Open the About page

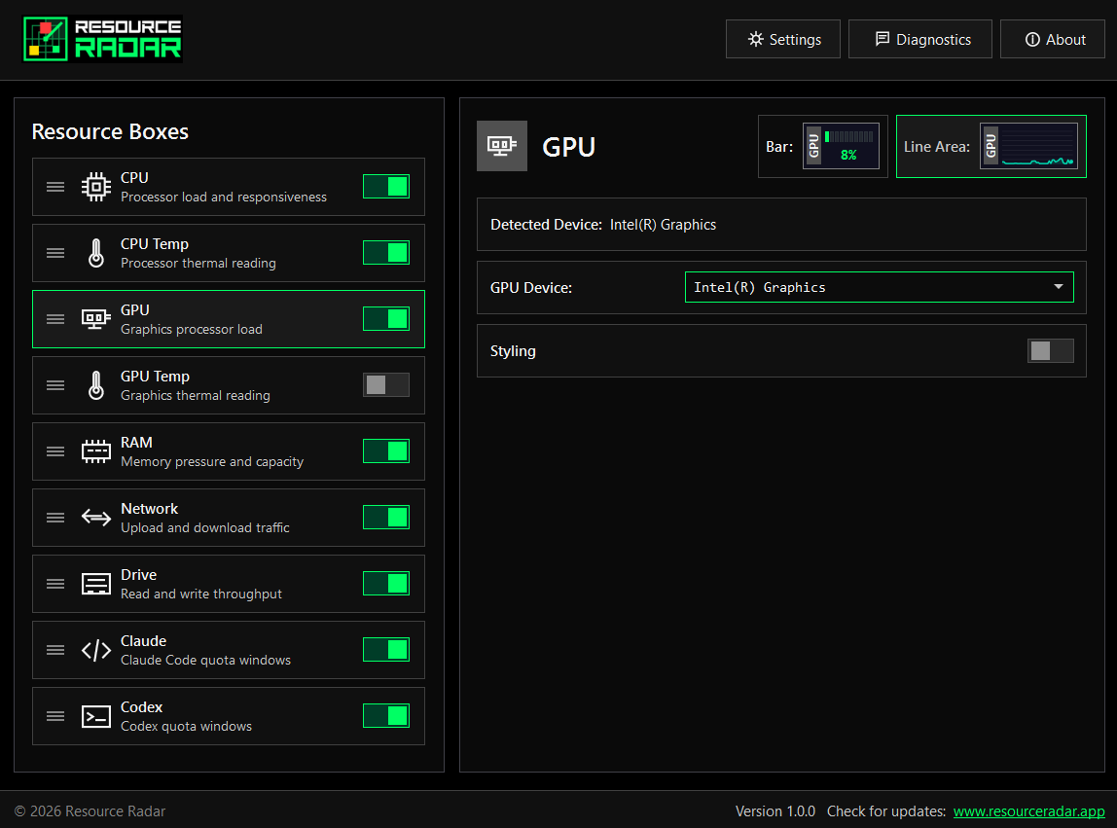1053,39
